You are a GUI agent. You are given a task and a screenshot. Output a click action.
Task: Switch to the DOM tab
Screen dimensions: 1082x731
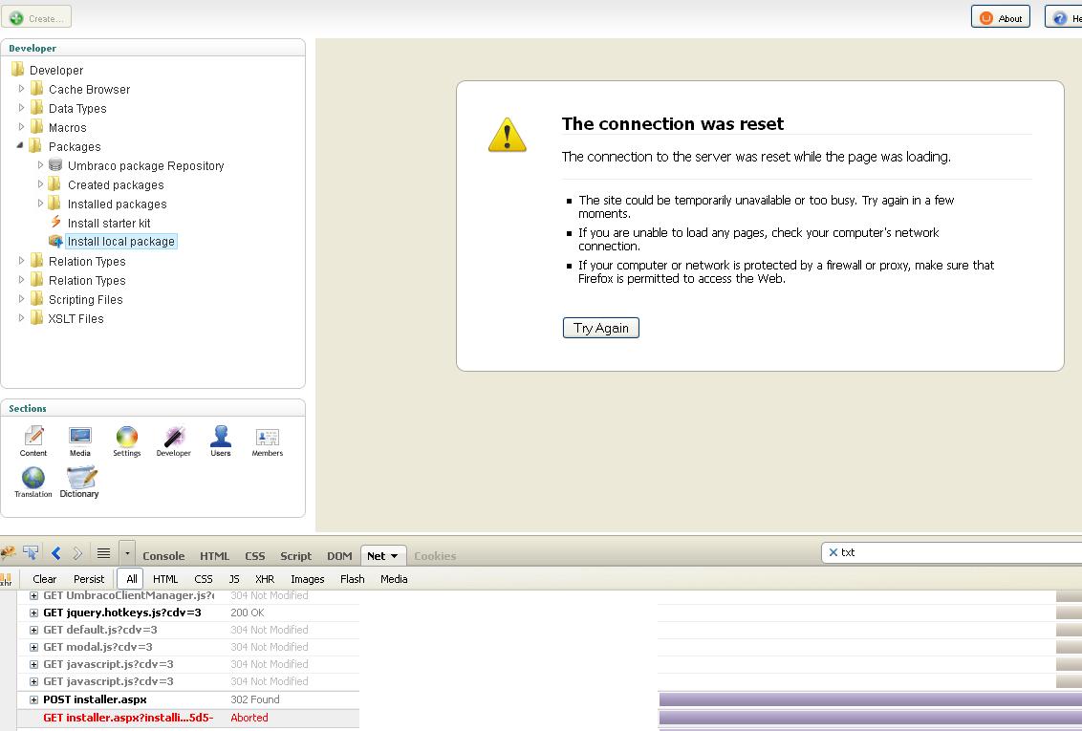pyautogui.click(x=339, y=556)
